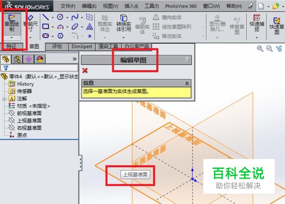Click the 等距实体 offset entities tool

[143, 26]
